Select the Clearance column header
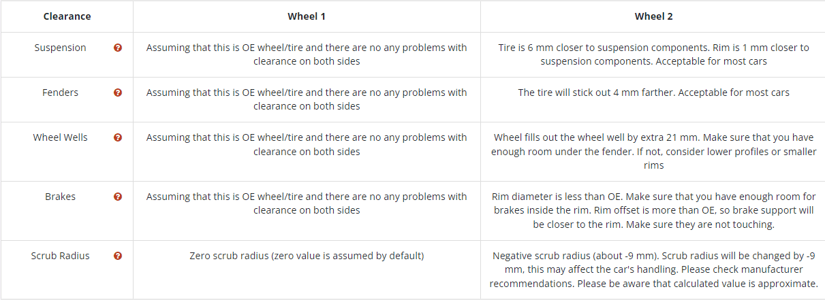 (x=67, y=16)
